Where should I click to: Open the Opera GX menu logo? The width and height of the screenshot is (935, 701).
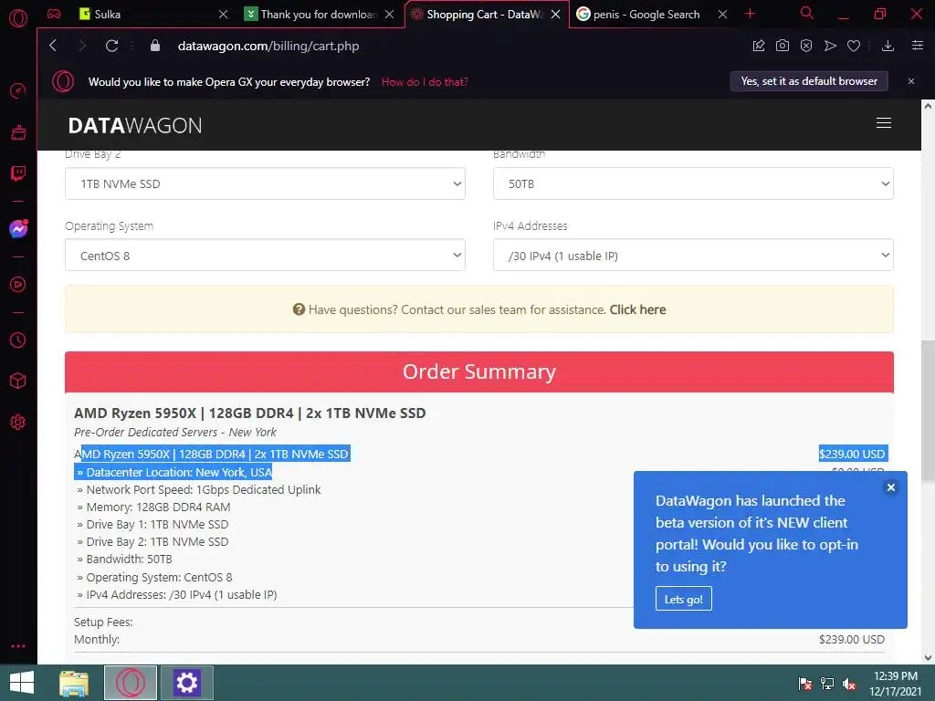pyautogui.click(x=18, y=18)
